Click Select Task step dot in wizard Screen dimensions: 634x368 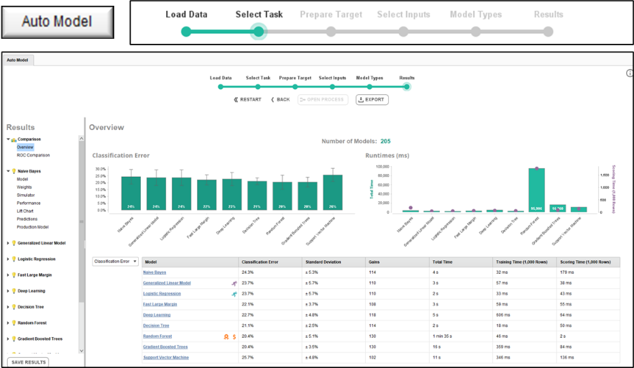click(x=258, y=86)
